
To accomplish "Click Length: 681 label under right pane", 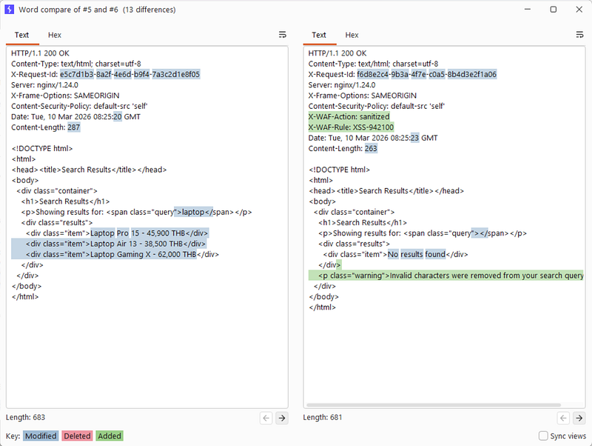I will pos(323,418).
